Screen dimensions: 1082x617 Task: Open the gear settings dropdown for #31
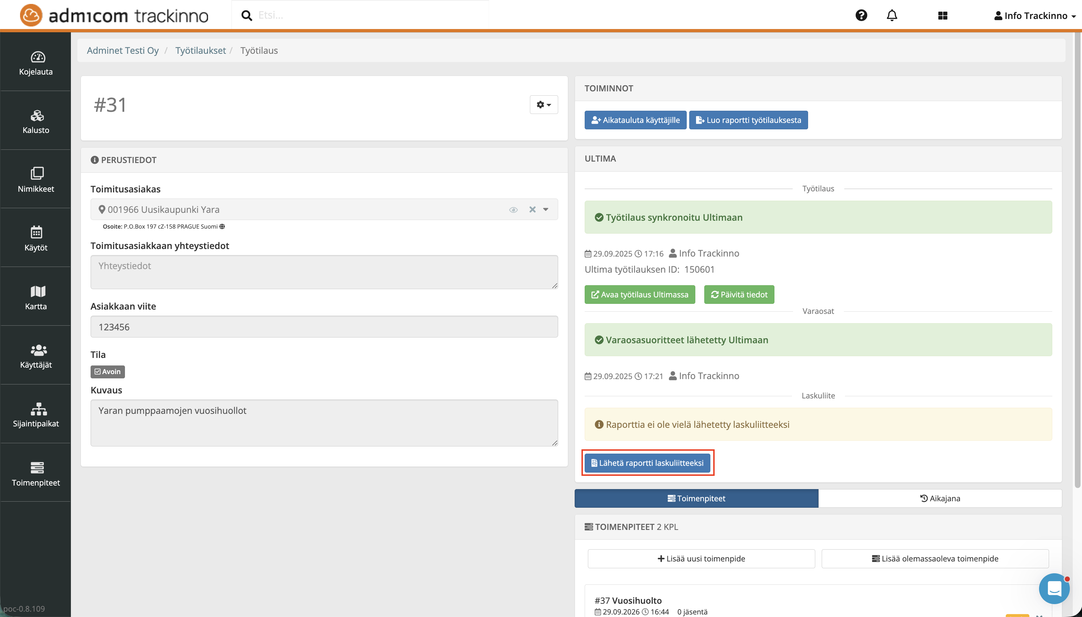coord(544,105)
